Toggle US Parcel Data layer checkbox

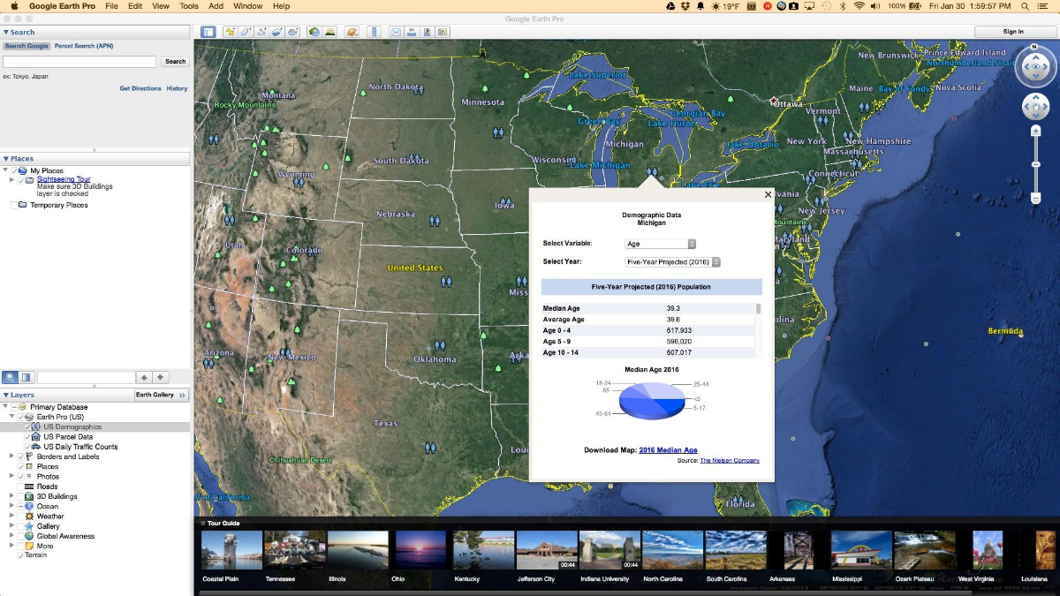[27, 436]
